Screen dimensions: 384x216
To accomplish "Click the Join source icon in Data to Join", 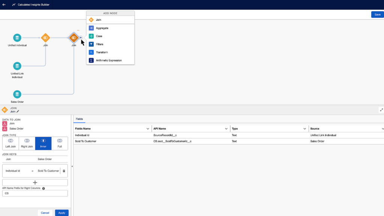I will (x=4, y=124).
